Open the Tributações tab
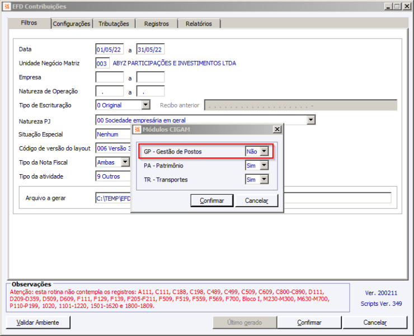This screenshot has width=414, height=336. point(114,24)
